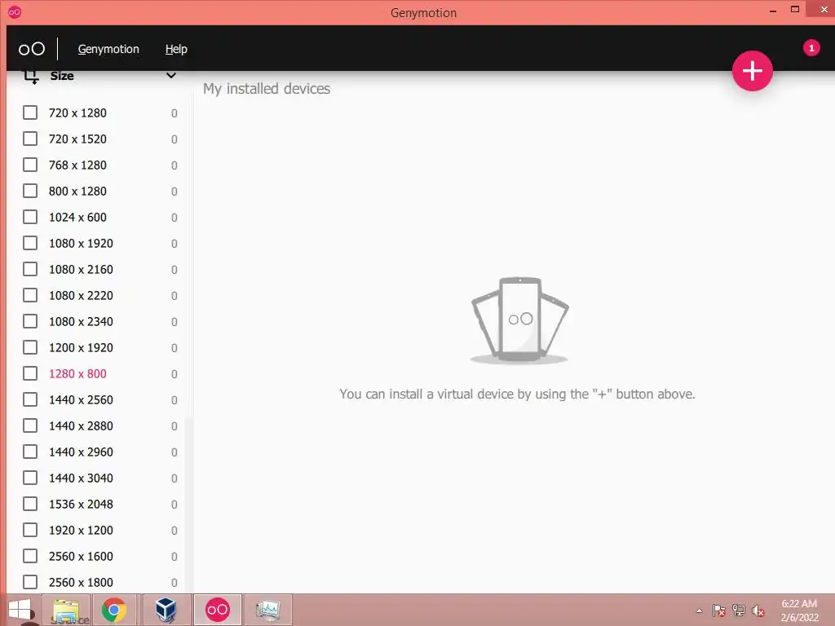Open Action Center flag icon
Screen dimensions: 835x626
pos(718,611)
